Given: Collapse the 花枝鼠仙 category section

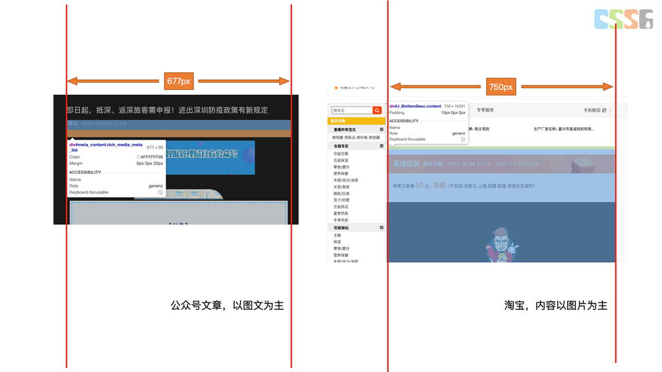Looking at the screenshot, I should pos(381,228).
